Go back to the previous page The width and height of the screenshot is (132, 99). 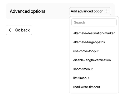tap(19, 30)
